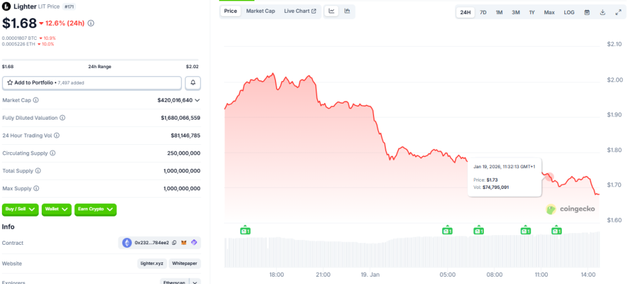Select the 1Y time range
This screenshot has width=628, height=284.
click(532, 12)
